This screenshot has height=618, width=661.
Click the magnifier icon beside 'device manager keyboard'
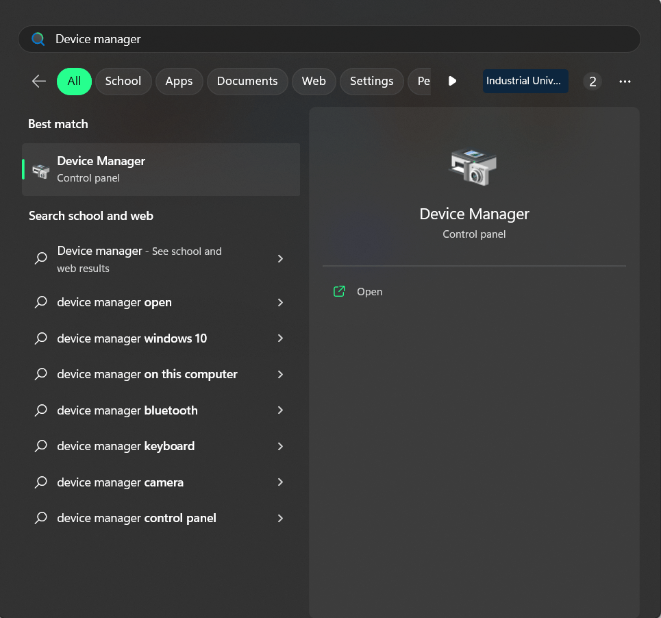[41, 446]
